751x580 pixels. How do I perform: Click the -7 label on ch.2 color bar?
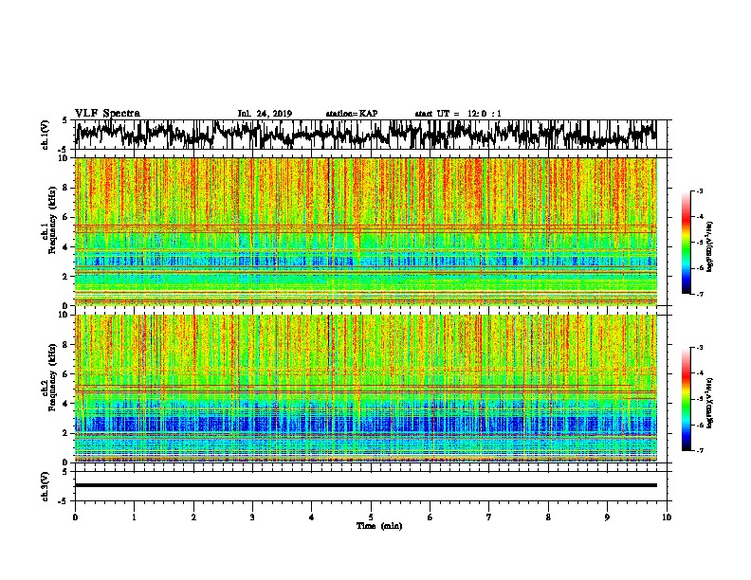tap(699, 450)
